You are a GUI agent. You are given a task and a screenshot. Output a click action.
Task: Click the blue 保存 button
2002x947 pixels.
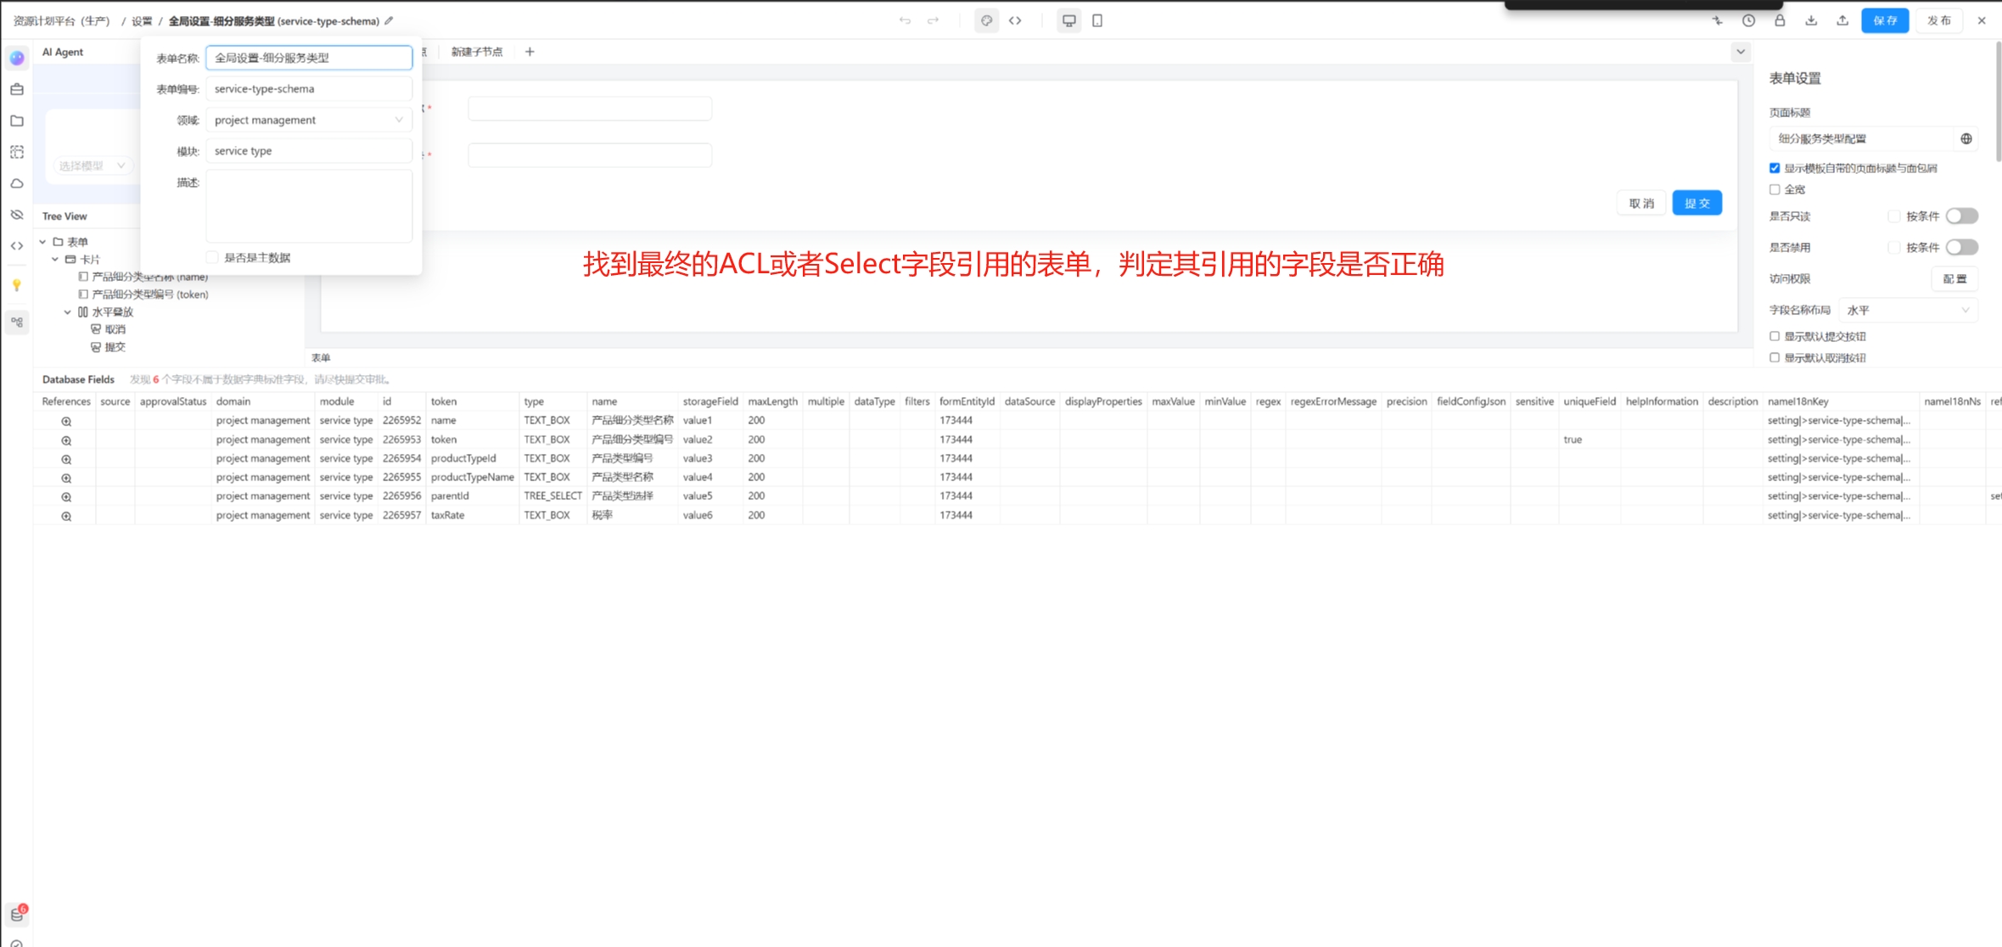pyautogui.click(x=1884, y=20)
